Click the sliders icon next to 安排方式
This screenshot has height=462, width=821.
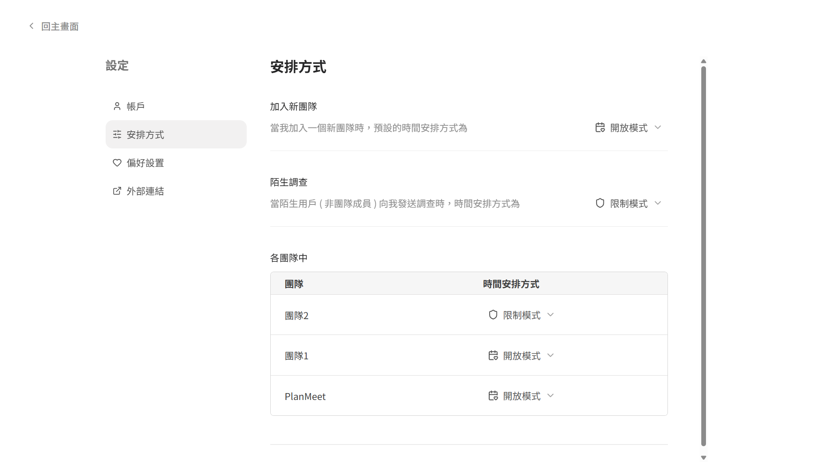click(x=117, y=134)
